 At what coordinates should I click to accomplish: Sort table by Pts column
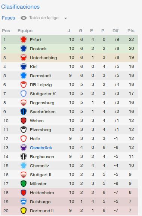pos(131,31)
